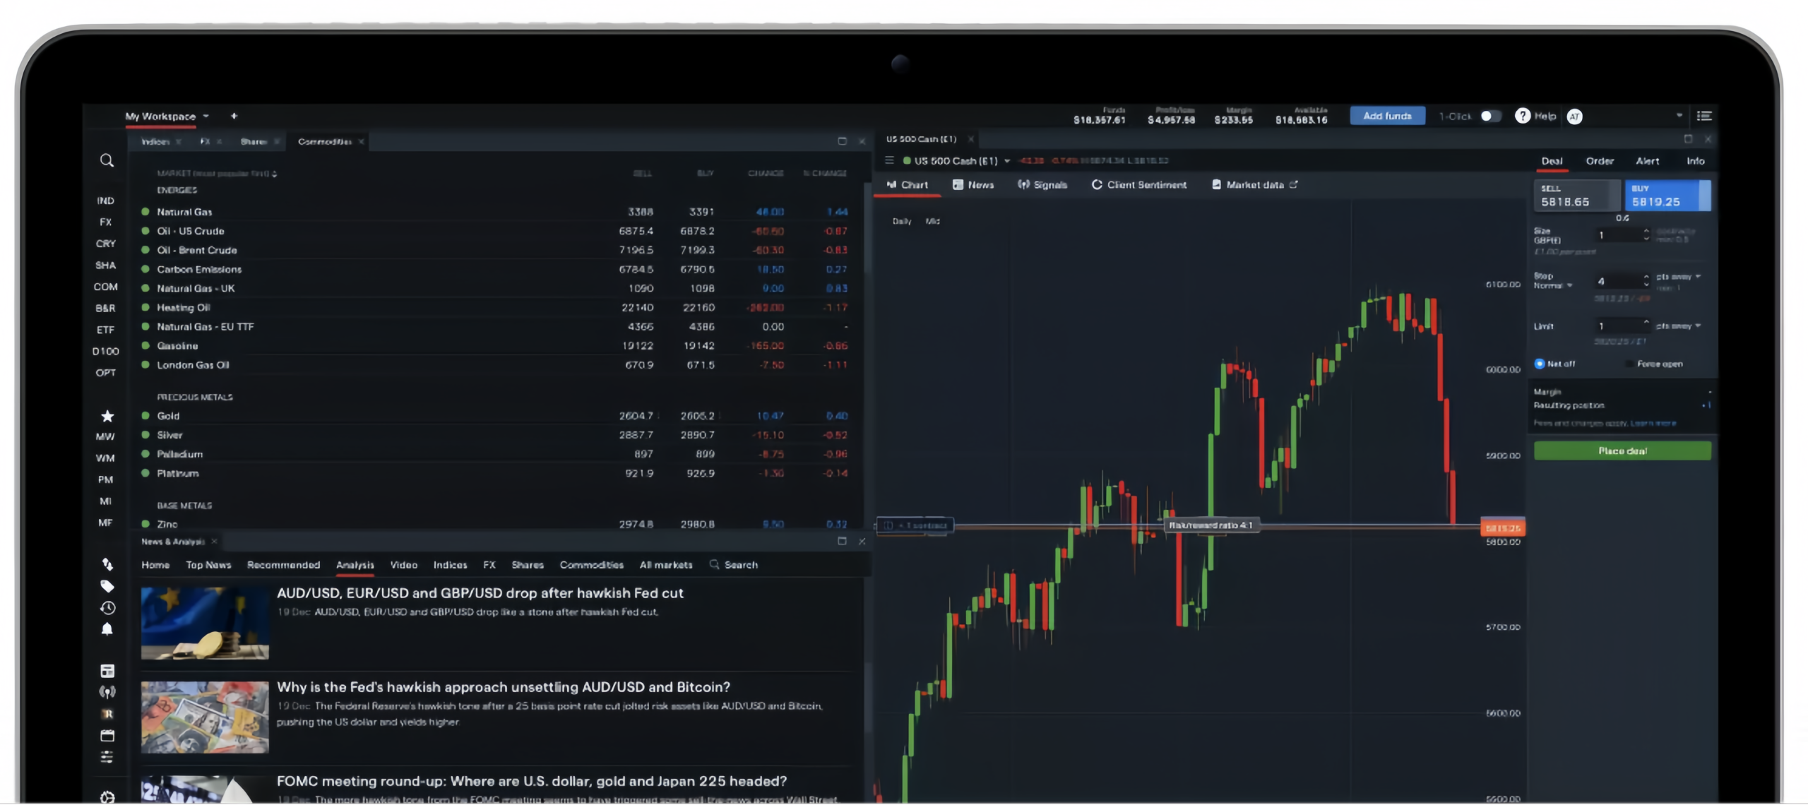Open the Australian banknotes article thumbnail

(x=205, y=717)
